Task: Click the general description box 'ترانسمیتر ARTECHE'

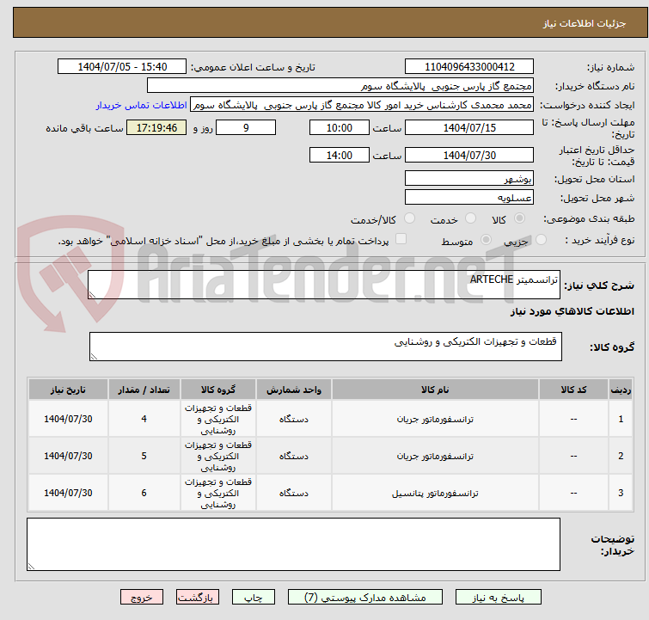Action: (x=324, y=285)
